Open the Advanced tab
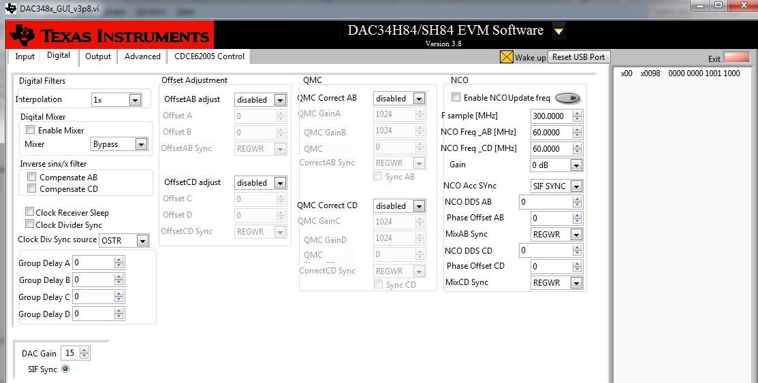Image resolution: width=758 pixels, height=383 pixels. (x=142, y=56)
